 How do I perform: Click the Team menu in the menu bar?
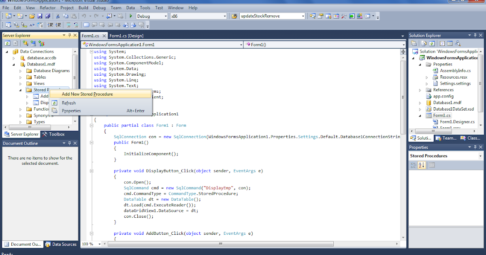point(116,8)
